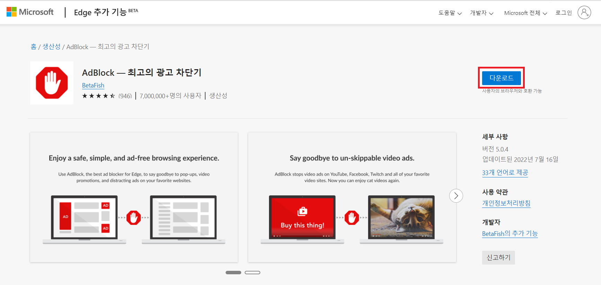Click the 세부 사항 heading
Viewport: 601px width, 285px height.
[495, 137]
